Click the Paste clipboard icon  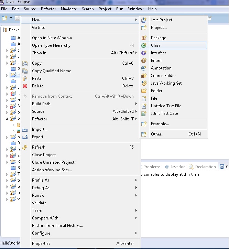[25, 78]
